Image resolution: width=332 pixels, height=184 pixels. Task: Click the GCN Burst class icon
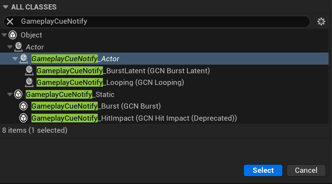[24, 106]
